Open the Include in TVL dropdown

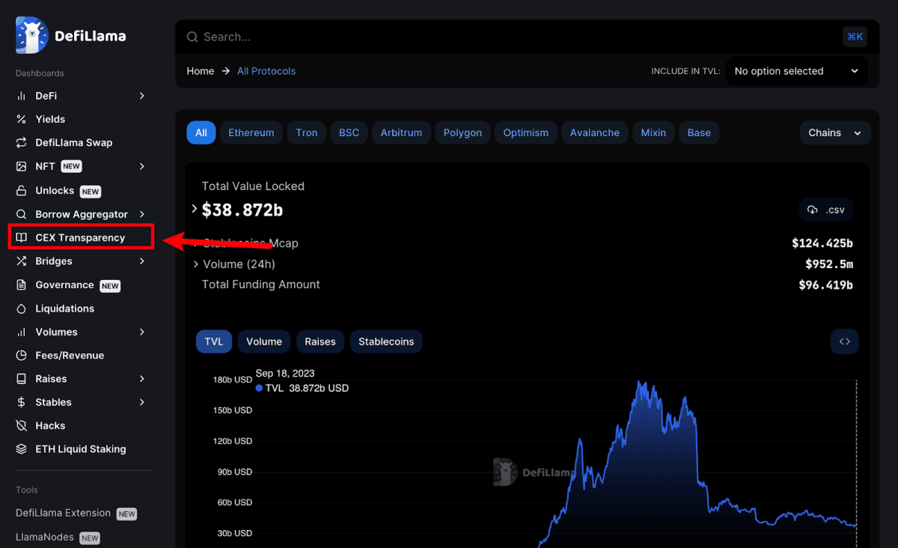[796, 71]
